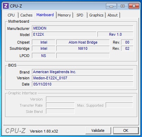Click the OK button
The height and width of the screenshot is (137, 142).
(x=126, y=130)
